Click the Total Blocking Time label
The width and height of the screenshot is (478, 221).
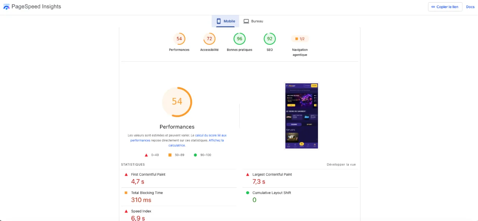pos(147,193)
